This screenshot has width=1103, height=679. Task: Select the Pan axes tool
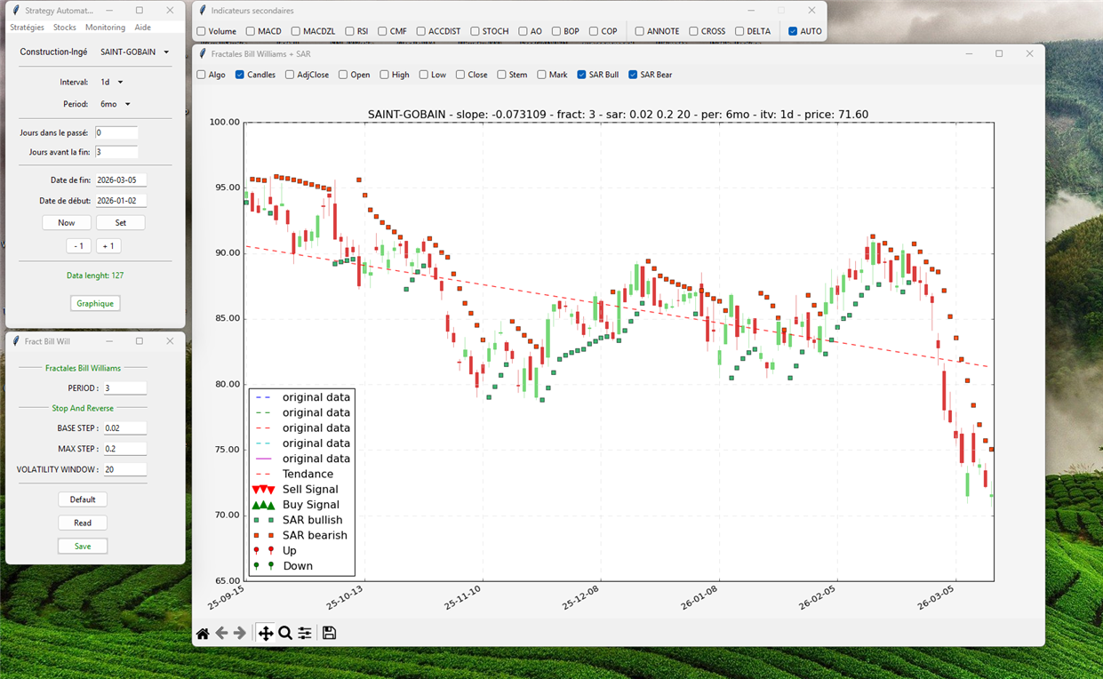(265, 634)
